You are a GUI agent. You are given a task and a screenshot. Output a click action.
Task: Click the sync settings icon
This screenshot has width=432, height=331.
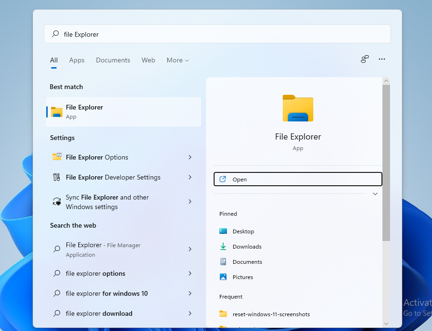[x=57, y=201]
